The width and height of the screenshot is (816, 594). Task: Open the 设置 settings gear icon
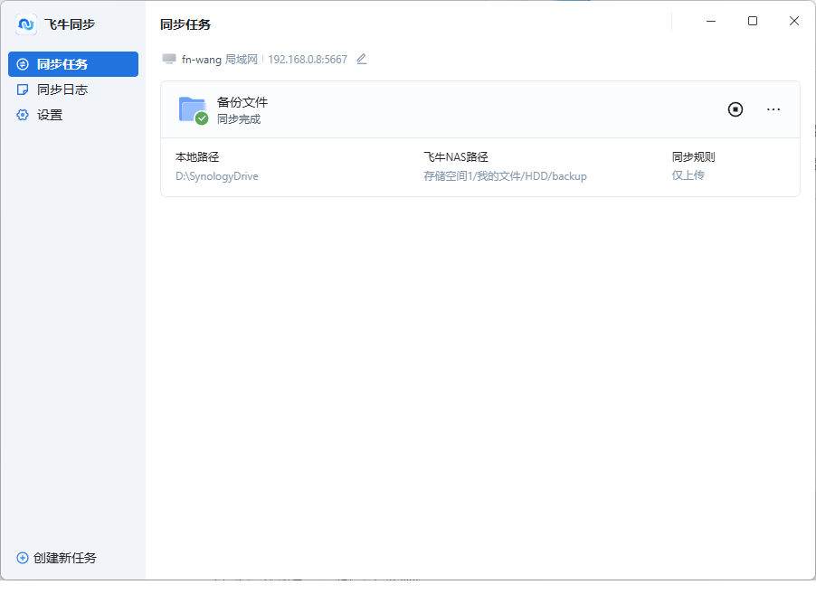pyautogui.click(x=21, y=114)
